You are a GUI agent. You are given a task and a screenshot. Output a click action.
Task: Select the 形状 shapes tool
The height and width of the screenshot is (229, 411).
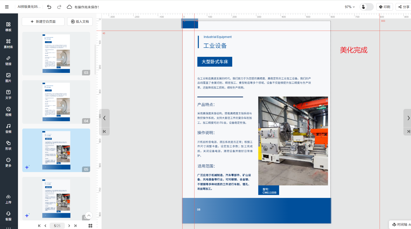8,145
